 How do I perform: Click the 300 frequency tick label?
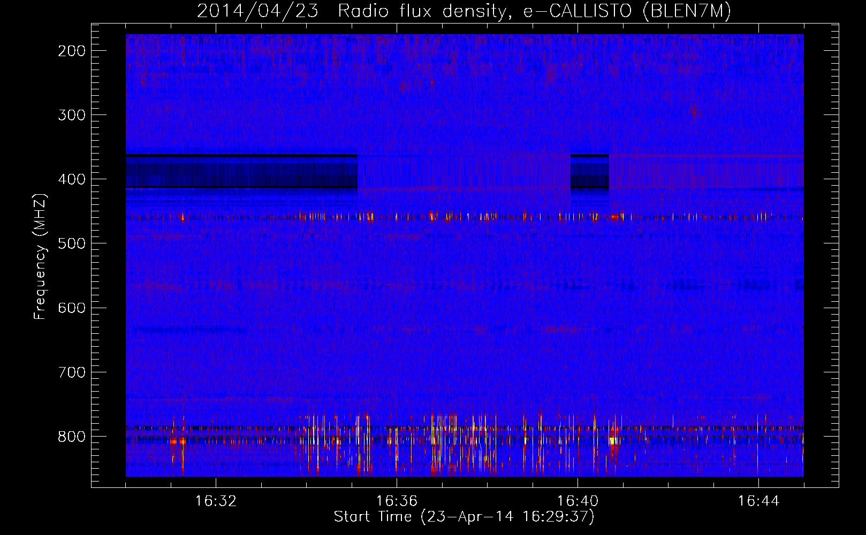click(x=72, y=115)
